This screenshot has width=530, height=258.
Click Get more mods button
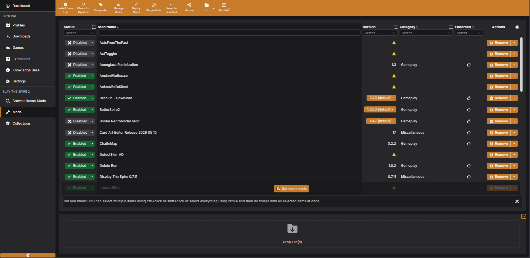click(291, 189)
